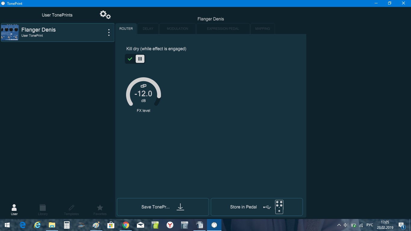Switch to the DELAY tab
This screenshot has height=231, width=411.
click(x=148, y=29)
